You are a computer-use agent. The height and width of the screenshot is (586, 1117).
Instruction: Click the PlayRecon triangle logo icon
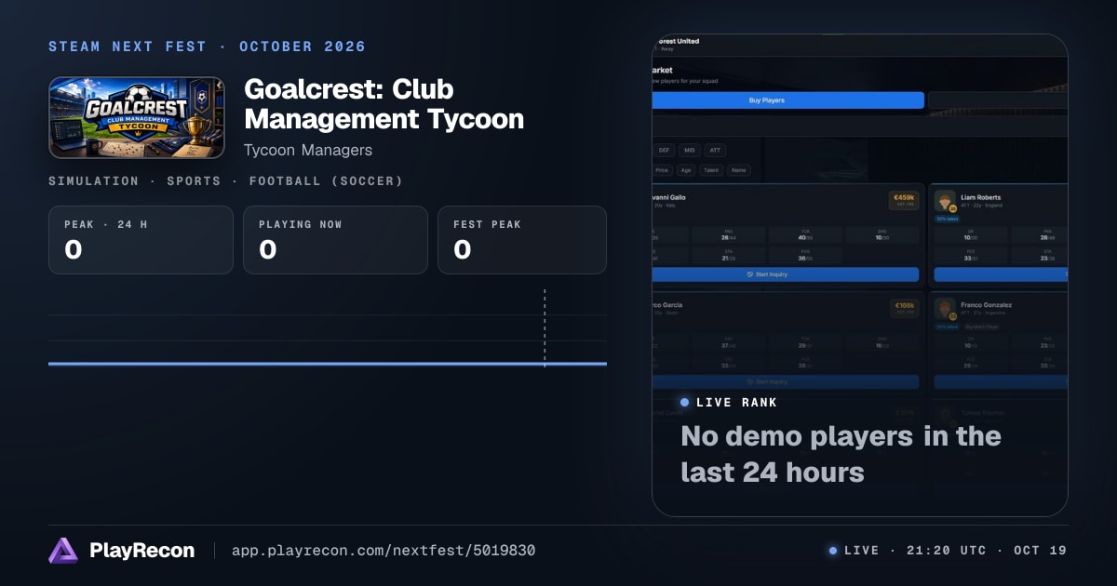(62, 551)
